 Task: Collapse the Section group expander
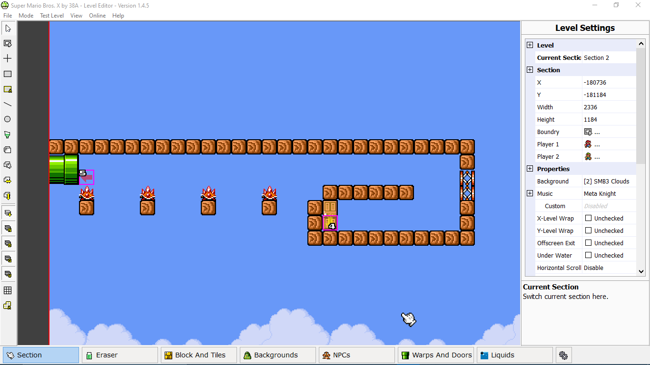click(530, 70)
